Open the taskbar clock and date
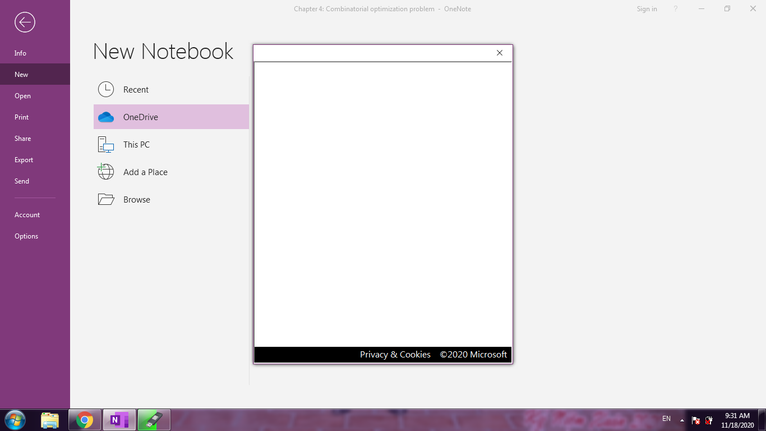Screen dimensions: 766x431 pos(737,420)
